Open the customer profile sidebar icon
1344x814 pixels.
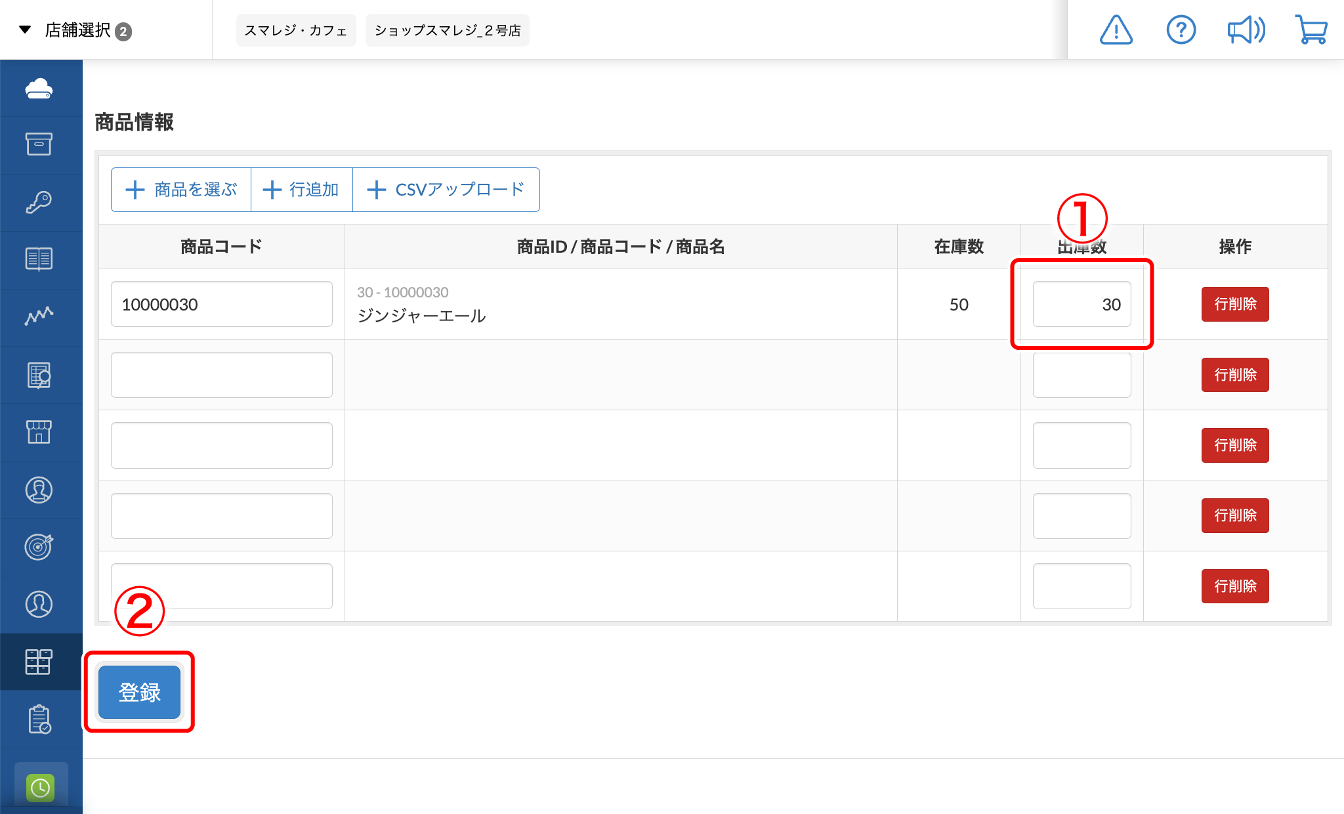[x=39, y=604]
